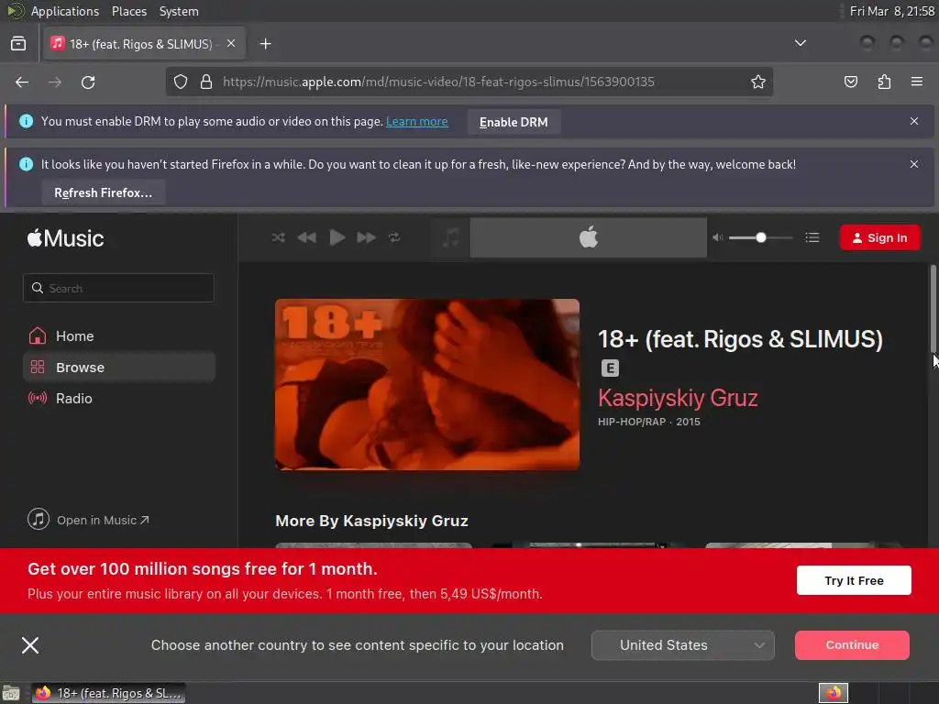Toggle repeat mode
939x704 pixels.
click(394, 237)
